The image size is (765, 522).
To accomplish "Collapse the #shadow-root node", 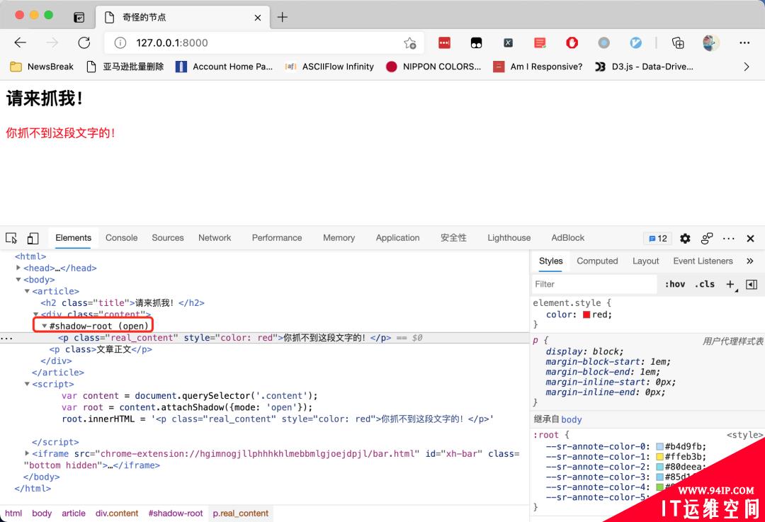I will click(45, 326).
